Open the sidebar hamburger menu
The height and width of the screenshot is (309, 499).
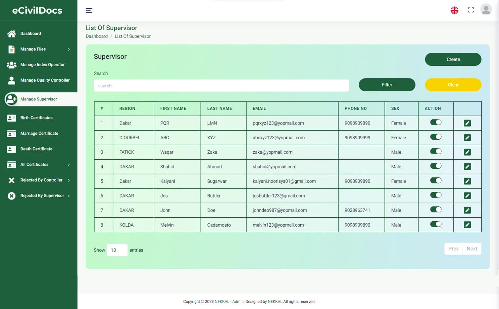[x=89, y=10]
